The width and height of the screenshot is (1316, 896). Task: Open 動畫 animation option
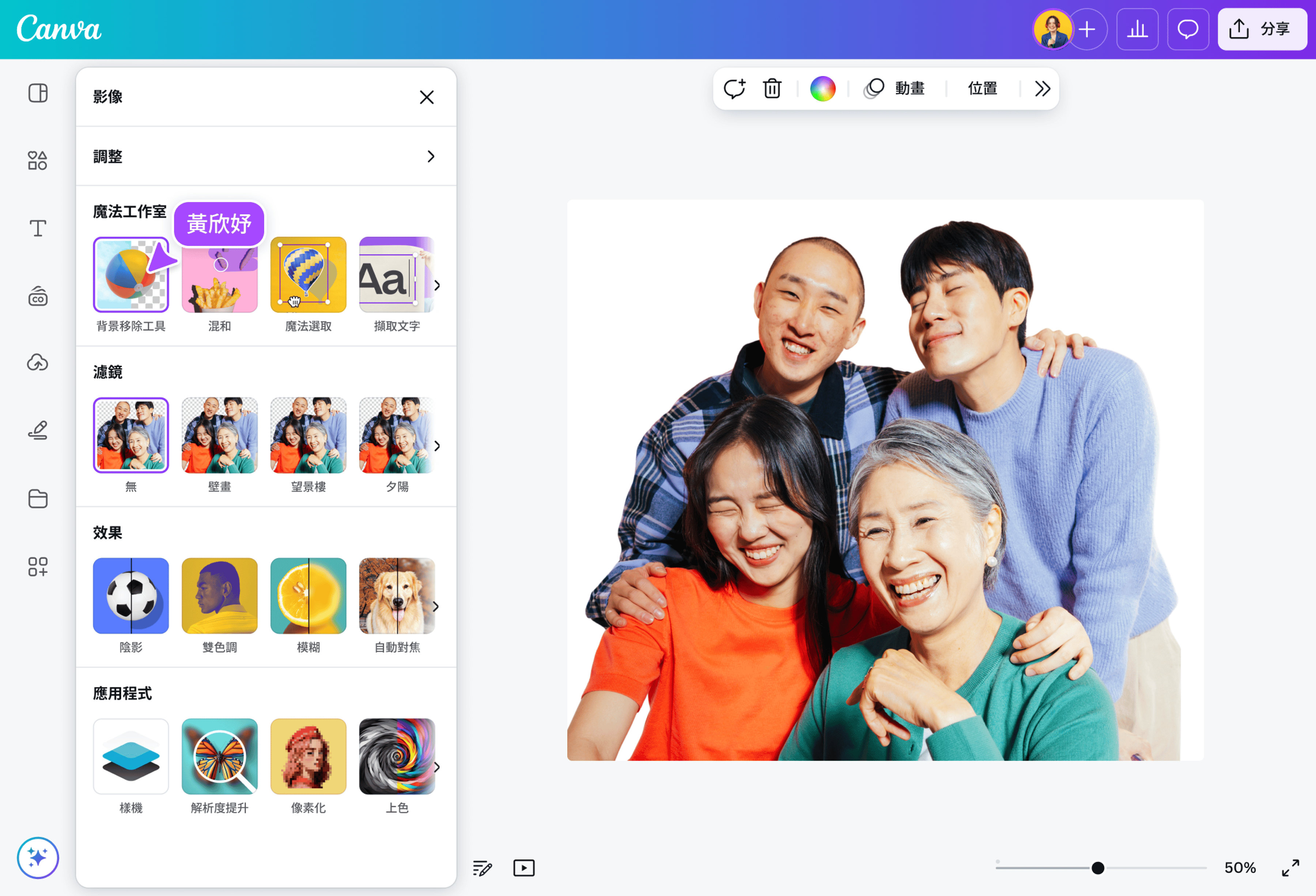pyautogui.click(x=895, y=88)
